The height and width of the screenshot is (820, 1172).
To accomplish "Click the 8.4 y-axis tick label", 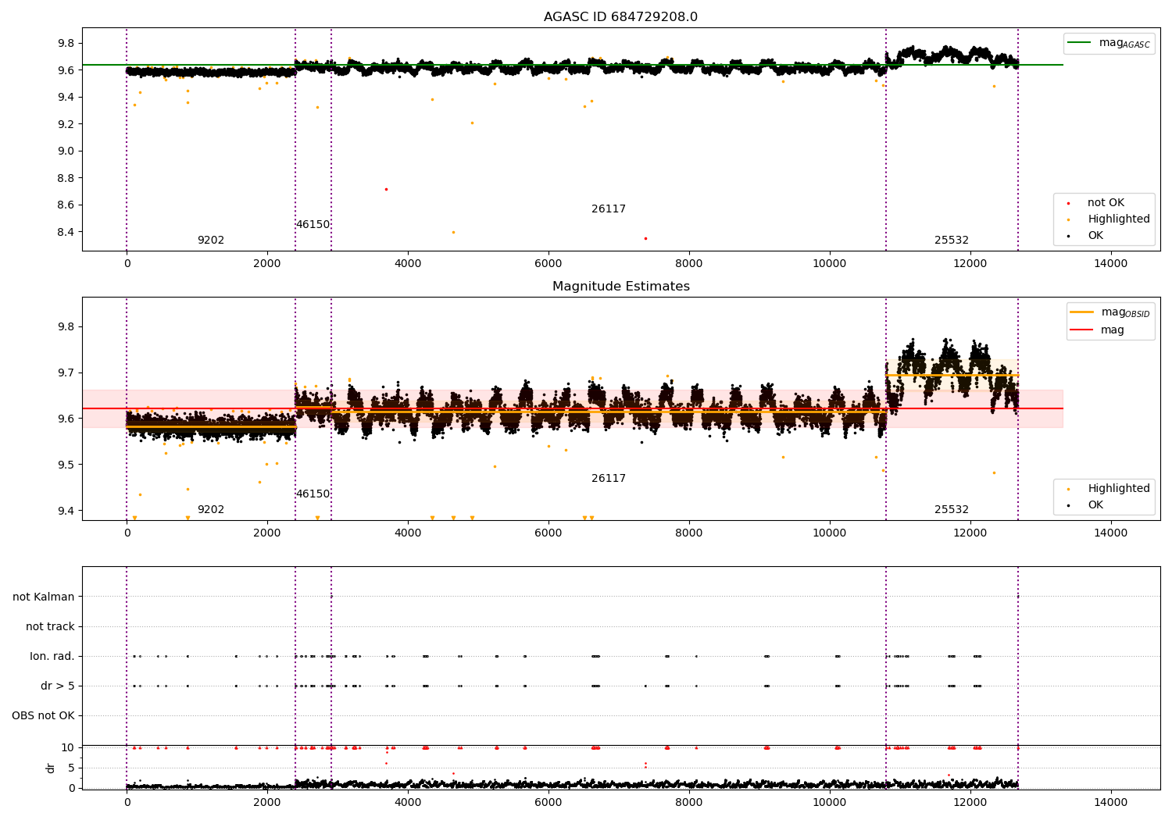I will pyautogui.click(x=66, y=232).
